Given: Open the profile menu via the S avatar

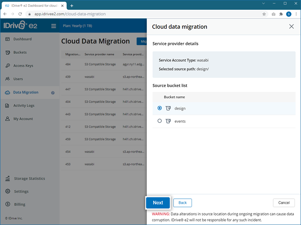Looking at the screenshot, I should 289,13.
